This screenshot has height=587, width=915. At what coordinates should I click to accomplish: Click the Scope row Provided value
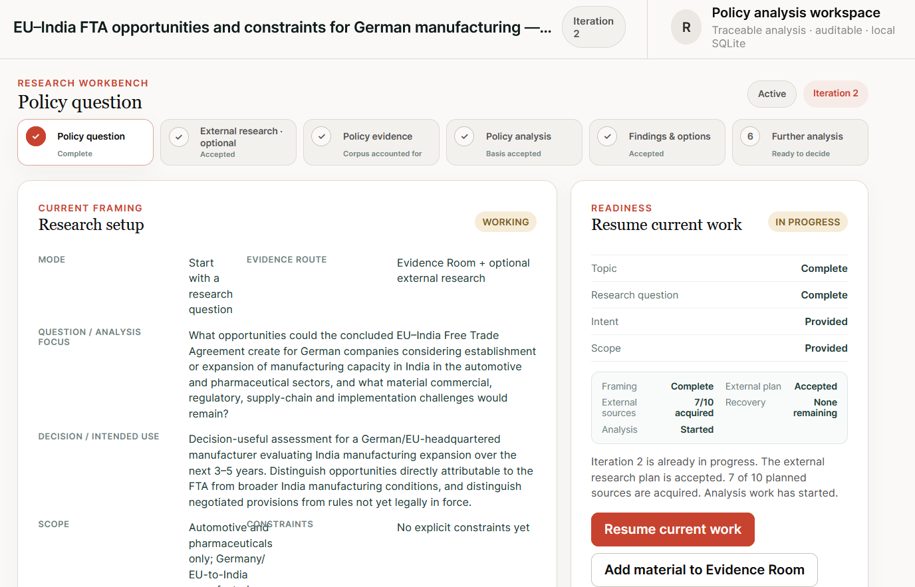[x=826, y=348]
